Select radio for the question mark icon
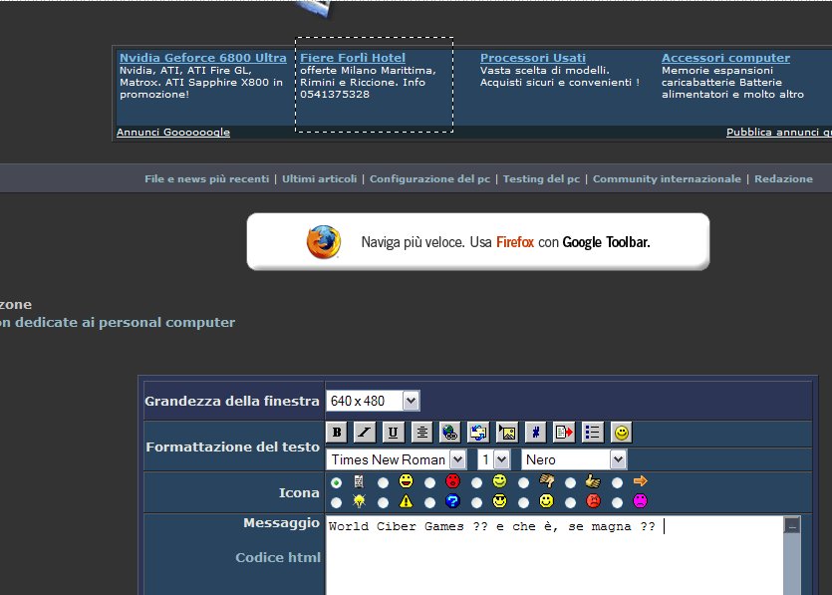This screenshot has width=832, height=595. coord(429,502)
